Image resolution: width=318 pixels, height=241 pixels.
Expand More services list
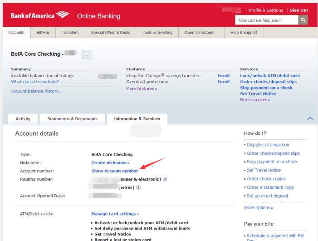254,99
